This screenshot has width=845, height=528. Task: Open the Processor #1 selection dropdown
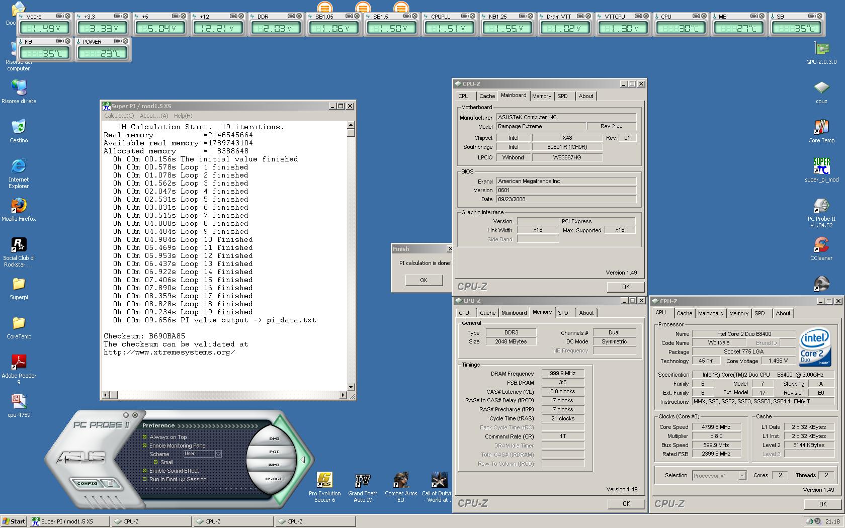pos(742,475)
